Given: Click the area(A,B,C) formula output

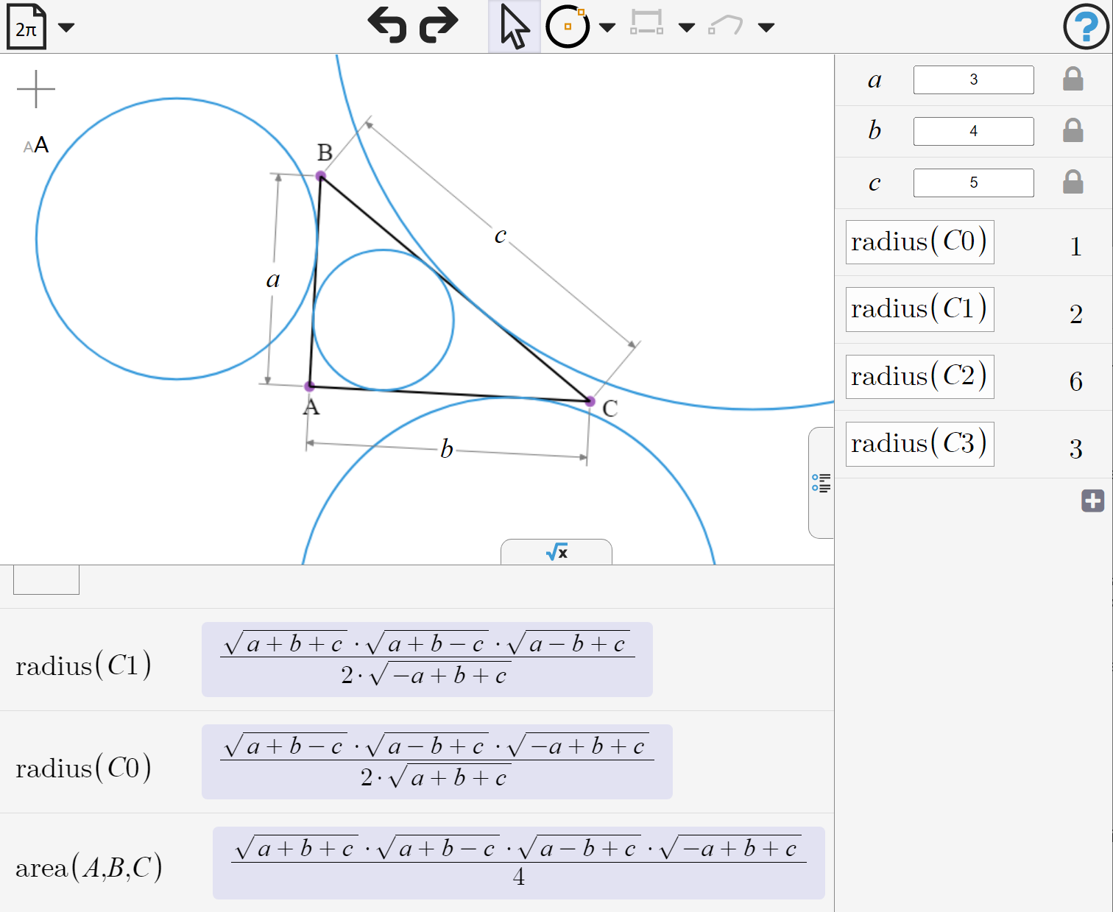Looking at the screenshot, I should [518, 863].
